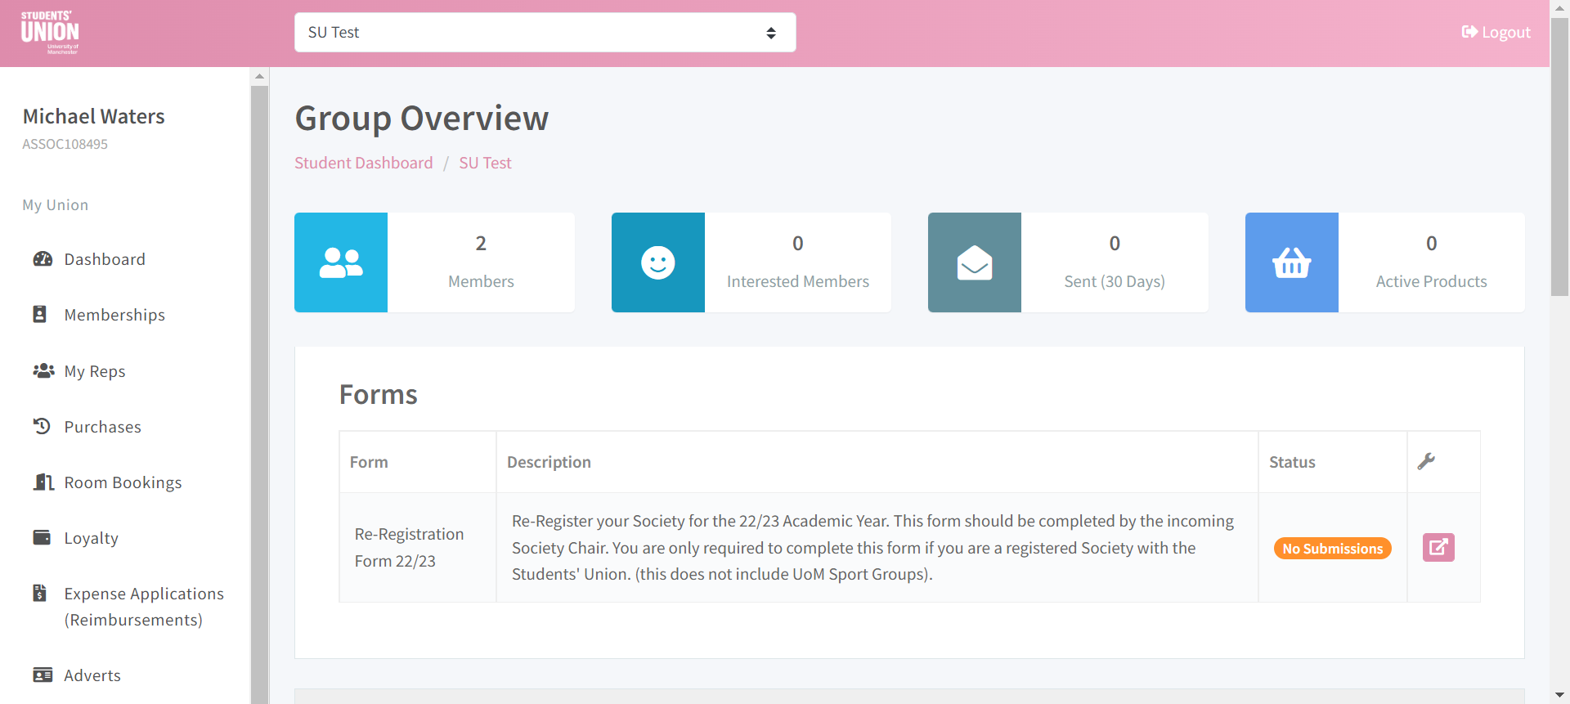This screenshot has height=704, width=1570.
Task: Open the Re-Registration Form via pink icon
Action: click(1438, 547)
